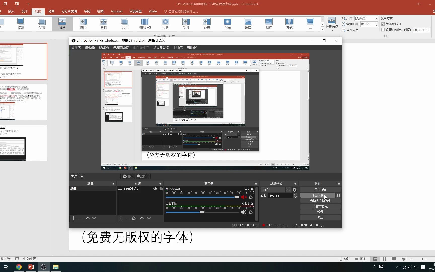Click 工作室模式 button
Viewport: 435px width, 272px height.
tap(320, 206)
